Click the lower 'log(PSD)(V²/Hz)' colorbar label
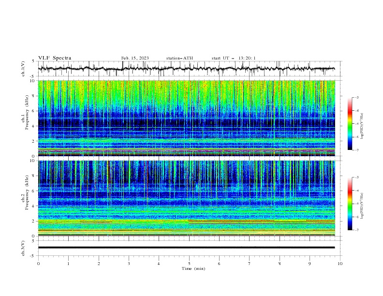This screenshot has height=296, width=383. click(x=362, y=206)
